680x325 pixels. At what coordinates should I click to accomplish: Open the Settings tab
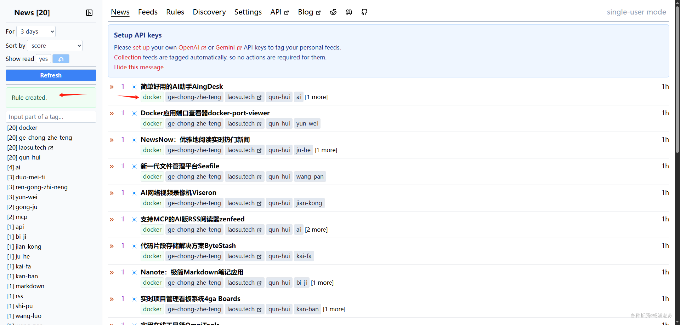248,12
